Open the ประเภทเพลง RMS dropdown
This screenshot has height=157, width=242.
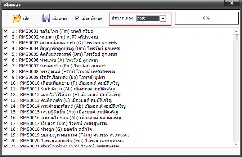point(163,18)
